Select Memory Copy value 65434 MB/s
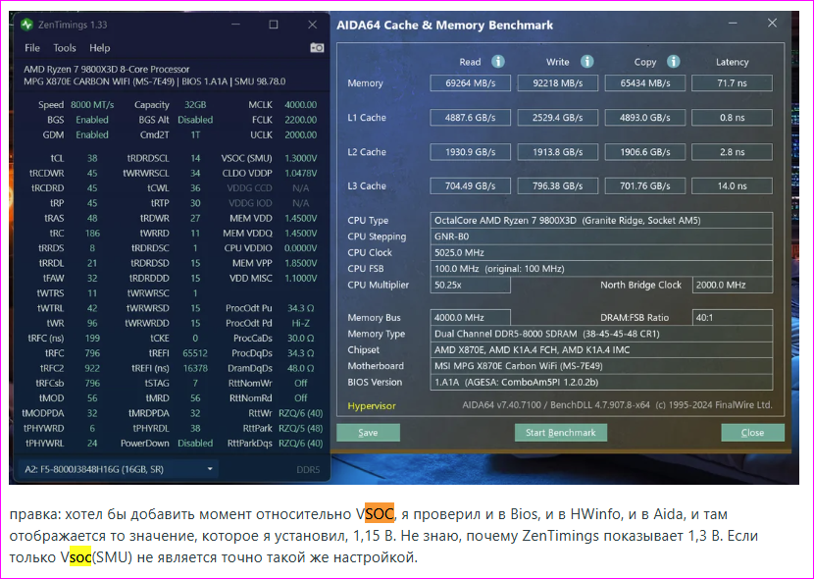814x579 pixels. pyautogui.click(x=644, y=83)
